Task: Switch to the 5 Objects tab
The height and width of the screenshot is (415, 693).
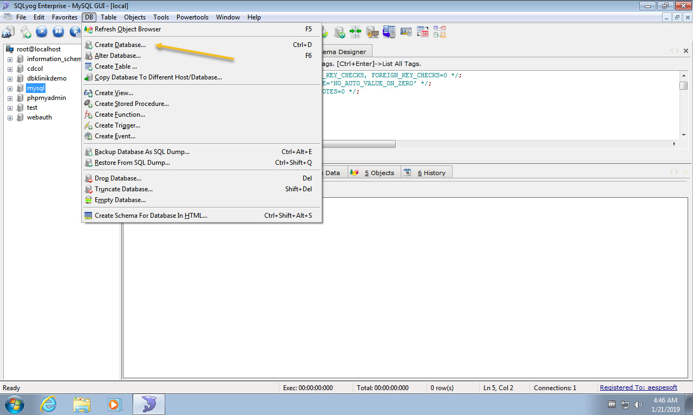Action: pos(374,173)
